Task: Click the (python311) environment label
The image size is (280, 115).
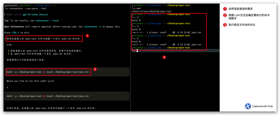Action: pyautogui.click(x=11, y=5)
